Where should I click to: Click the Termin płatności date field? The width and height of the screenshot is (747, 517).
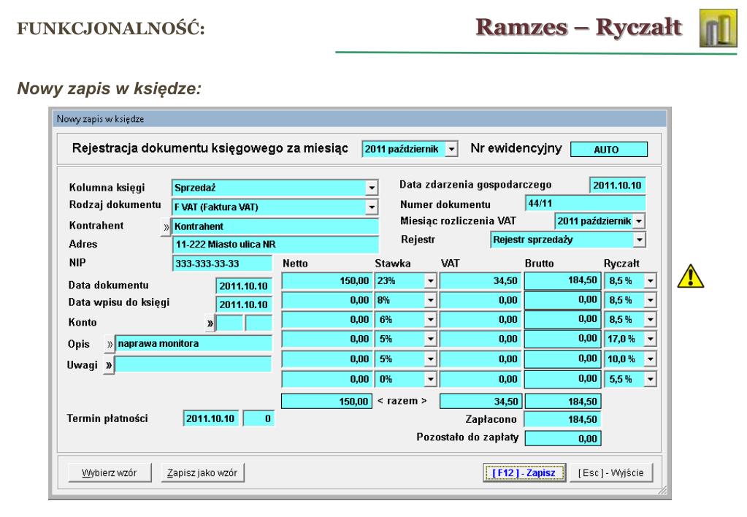(211, 419)
